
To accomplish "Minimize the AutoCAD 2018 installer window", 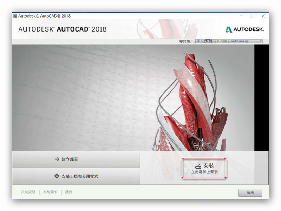I will coord(241,16).
